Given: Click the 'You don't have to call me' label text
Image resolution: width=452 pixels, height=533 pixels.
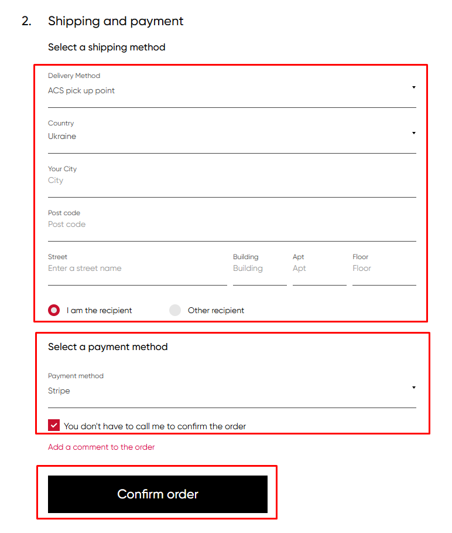Looking at the screenshot, I should click(155, 426).
